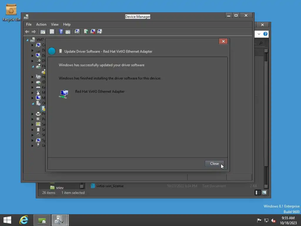Screen dimensions: 301x226
Task: Click the Uninstall toolbar icon with the red X
Action: point(93,31)
